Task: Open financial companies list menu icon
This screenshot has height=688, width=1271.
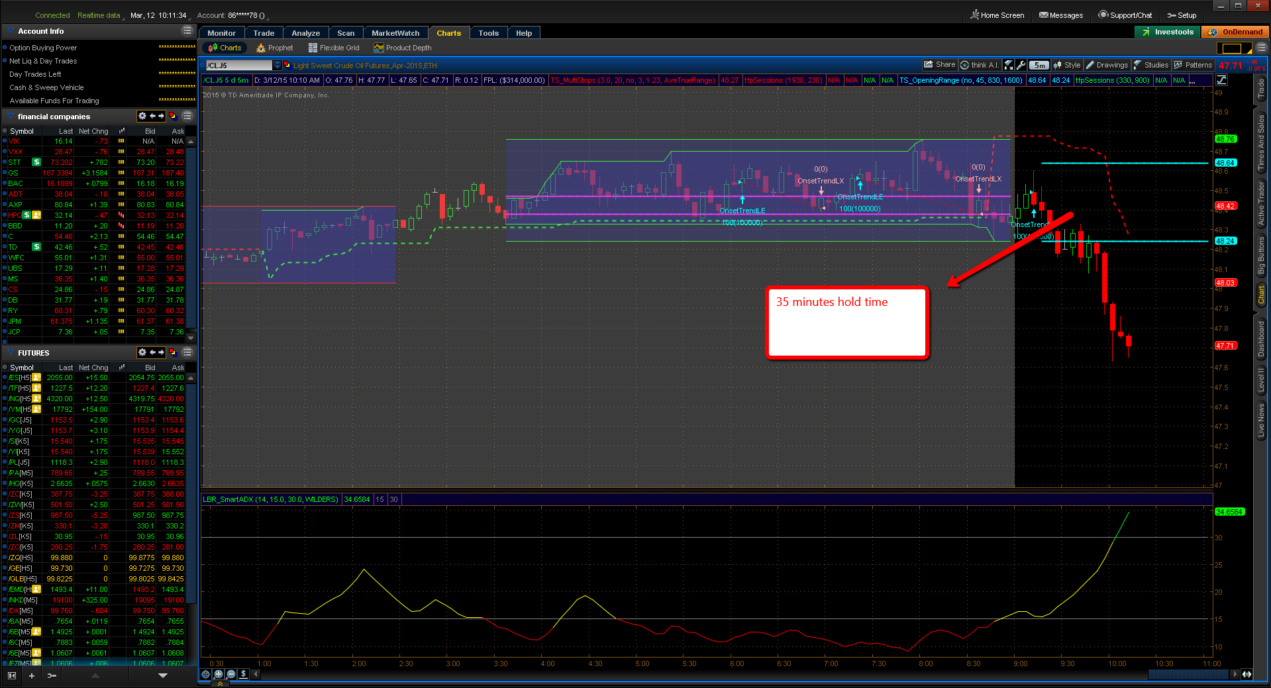Action: pos(187,116)
